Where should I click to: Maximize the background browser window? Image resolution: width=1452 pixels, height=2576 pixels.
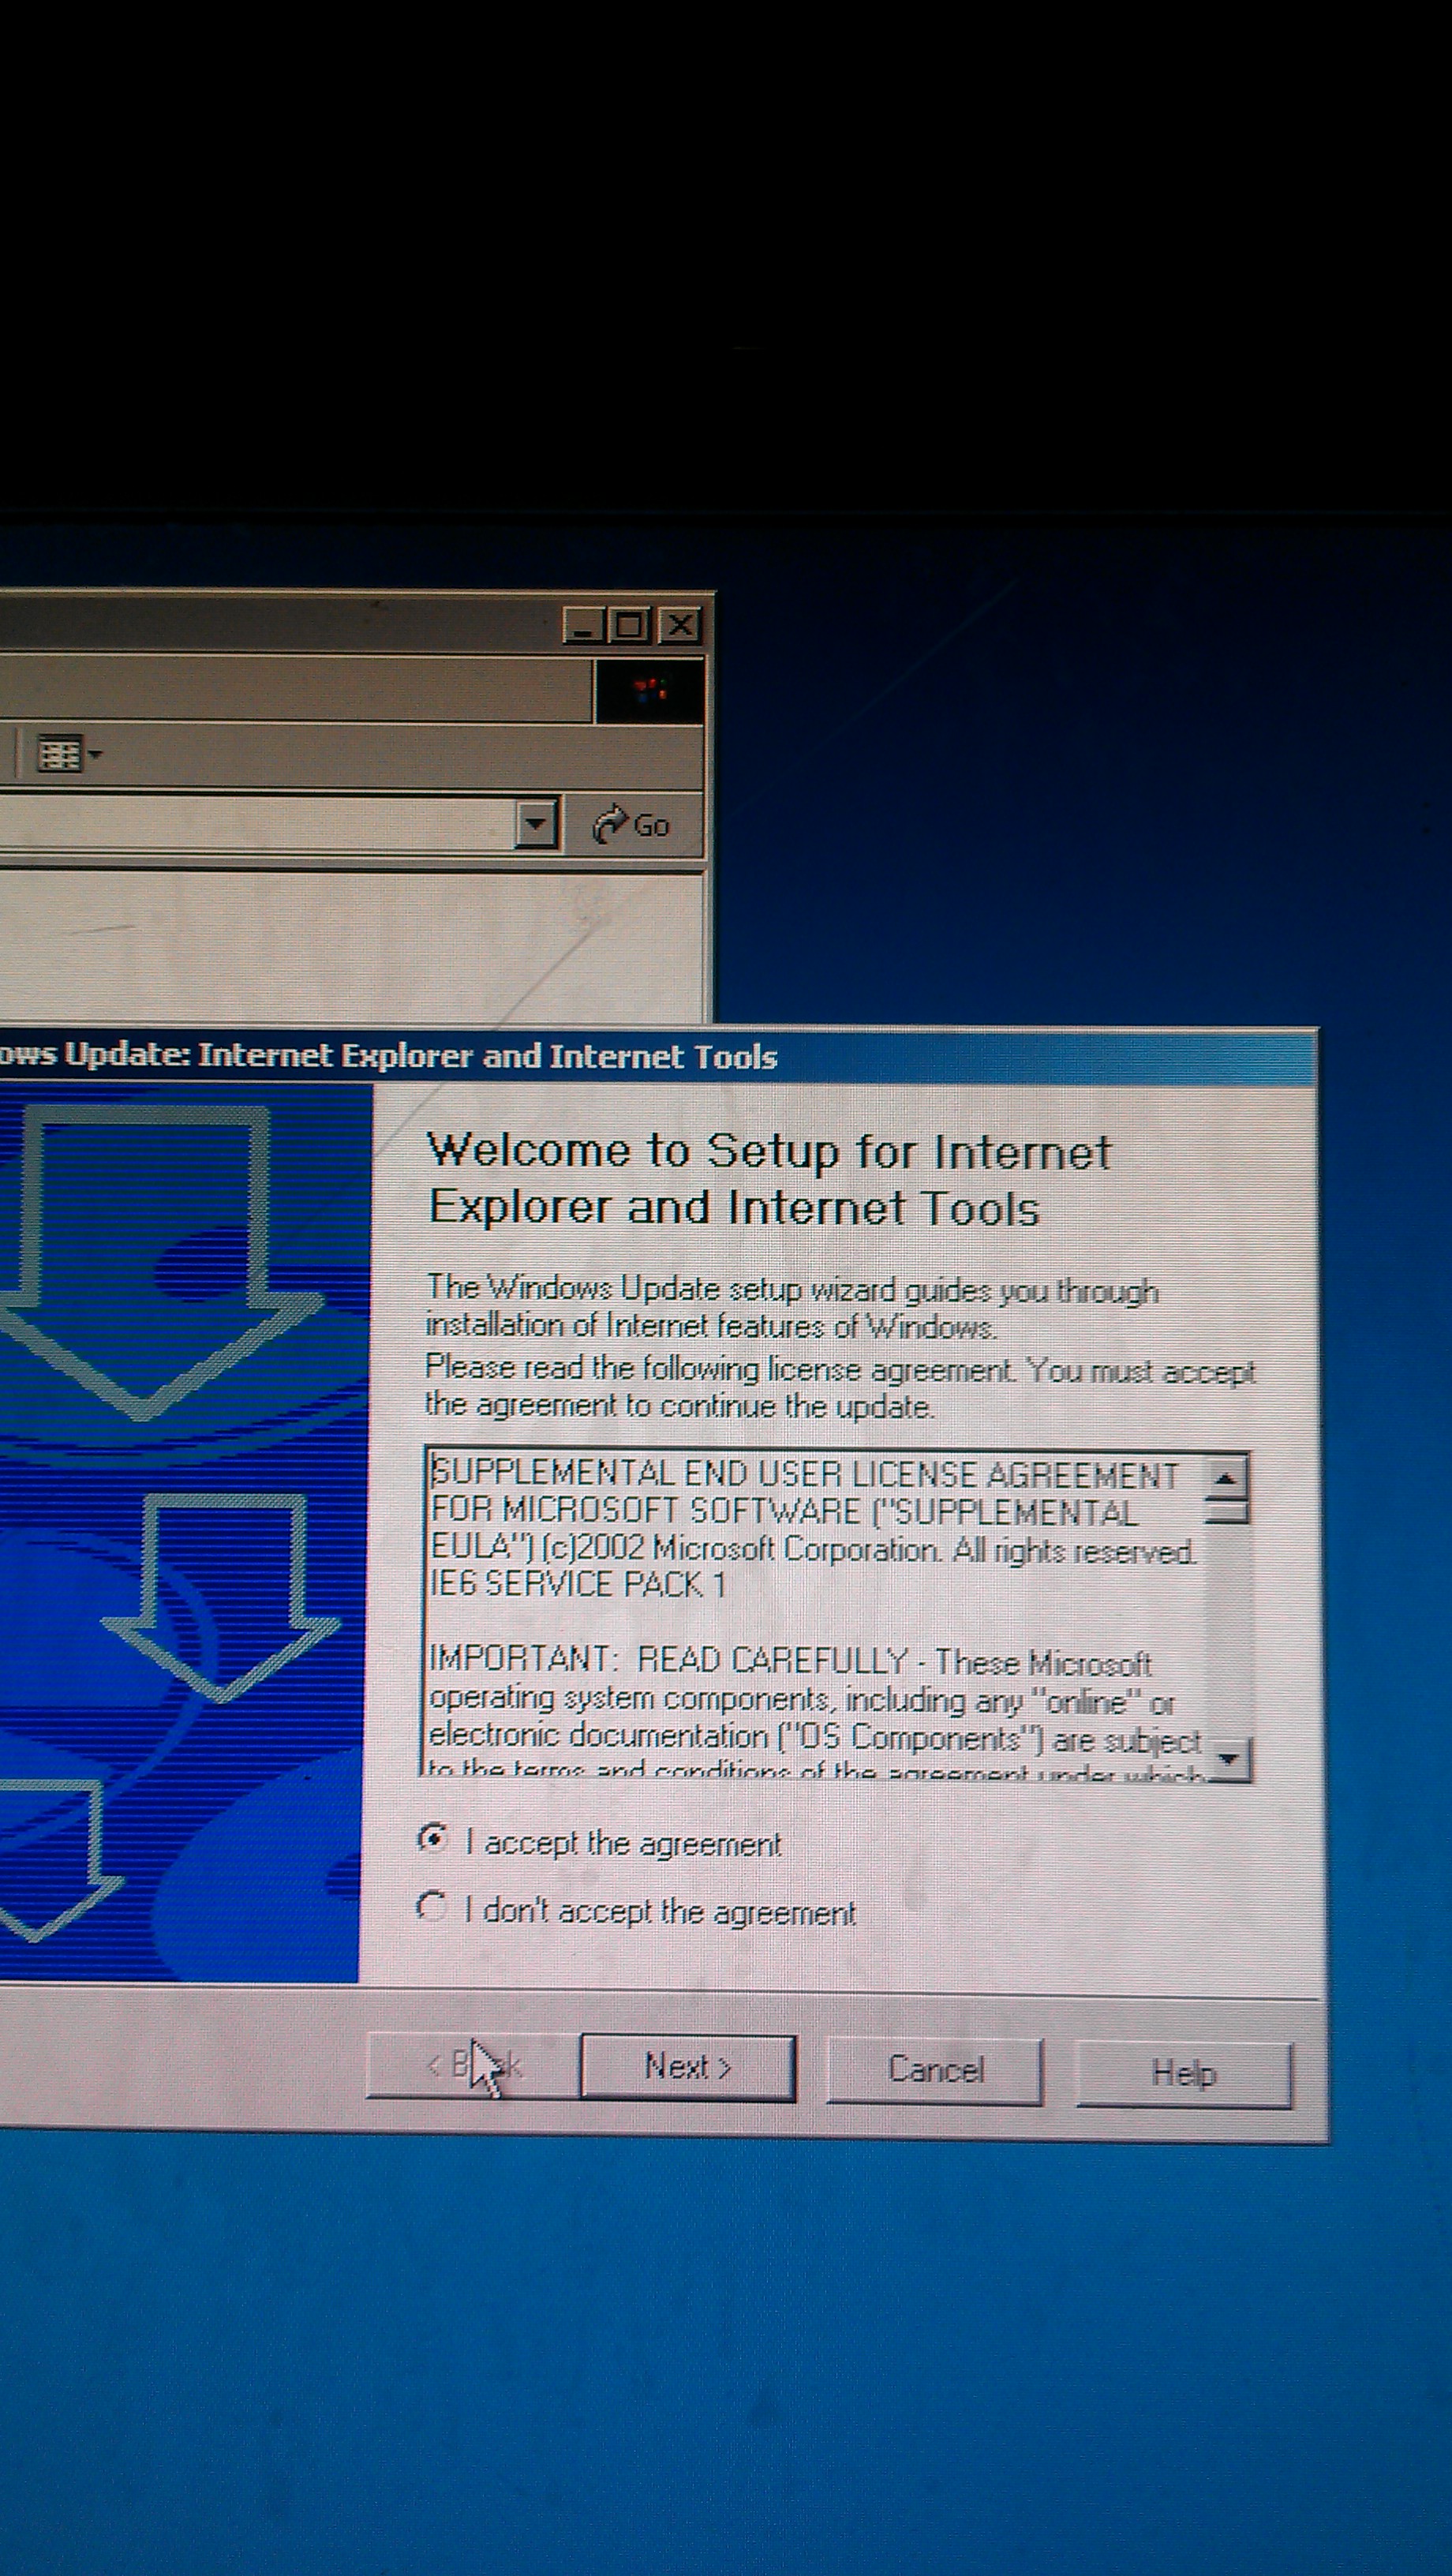pos(630,626)
